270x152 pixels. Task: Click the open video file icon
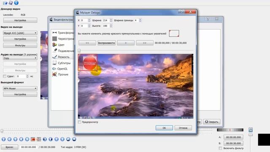pyautogui.click(x=5, y=3)
